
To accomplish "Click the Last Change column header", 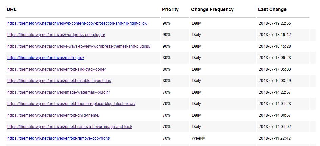I will pos(272,9).
